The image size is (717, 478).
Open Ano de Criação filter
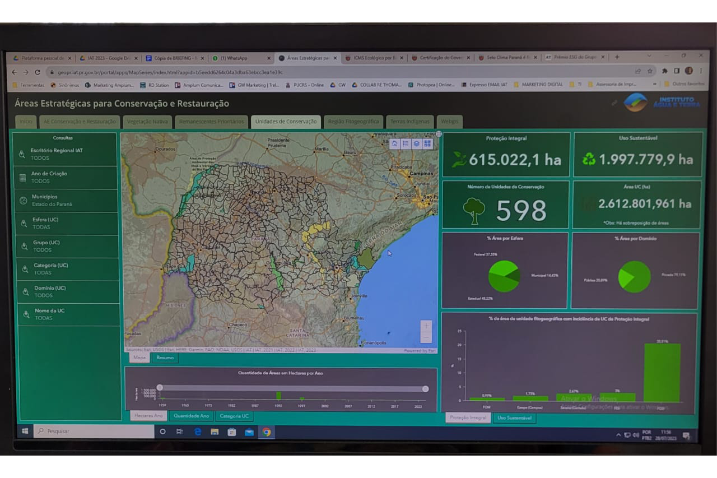click(66, 177)
